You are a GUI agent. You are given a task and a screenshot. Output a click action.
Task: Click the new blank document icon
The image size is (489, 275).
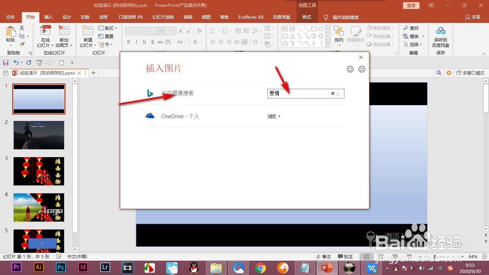tap(62, 63)
